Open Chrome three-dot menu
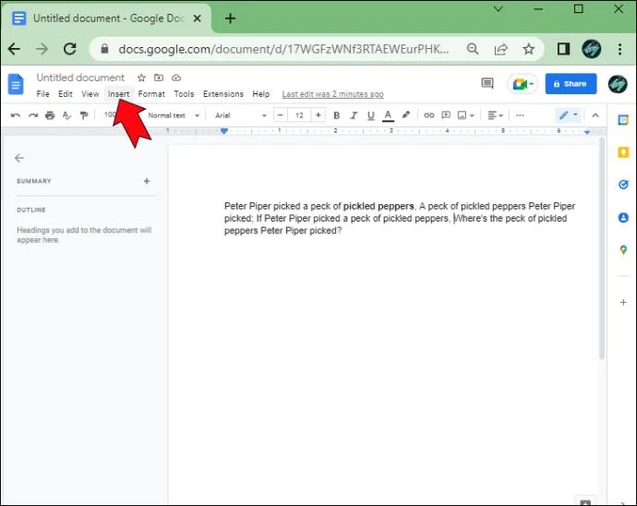Image resolution: width=637 pixels, height=506 pixels. [x=620, y=49]
